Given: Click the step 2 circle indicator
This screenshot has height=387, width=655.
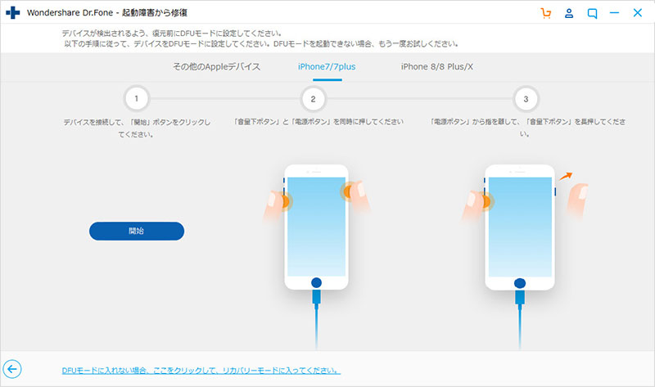Looking at the screenshot, I should pyautogui.click(x=313, y=99).
